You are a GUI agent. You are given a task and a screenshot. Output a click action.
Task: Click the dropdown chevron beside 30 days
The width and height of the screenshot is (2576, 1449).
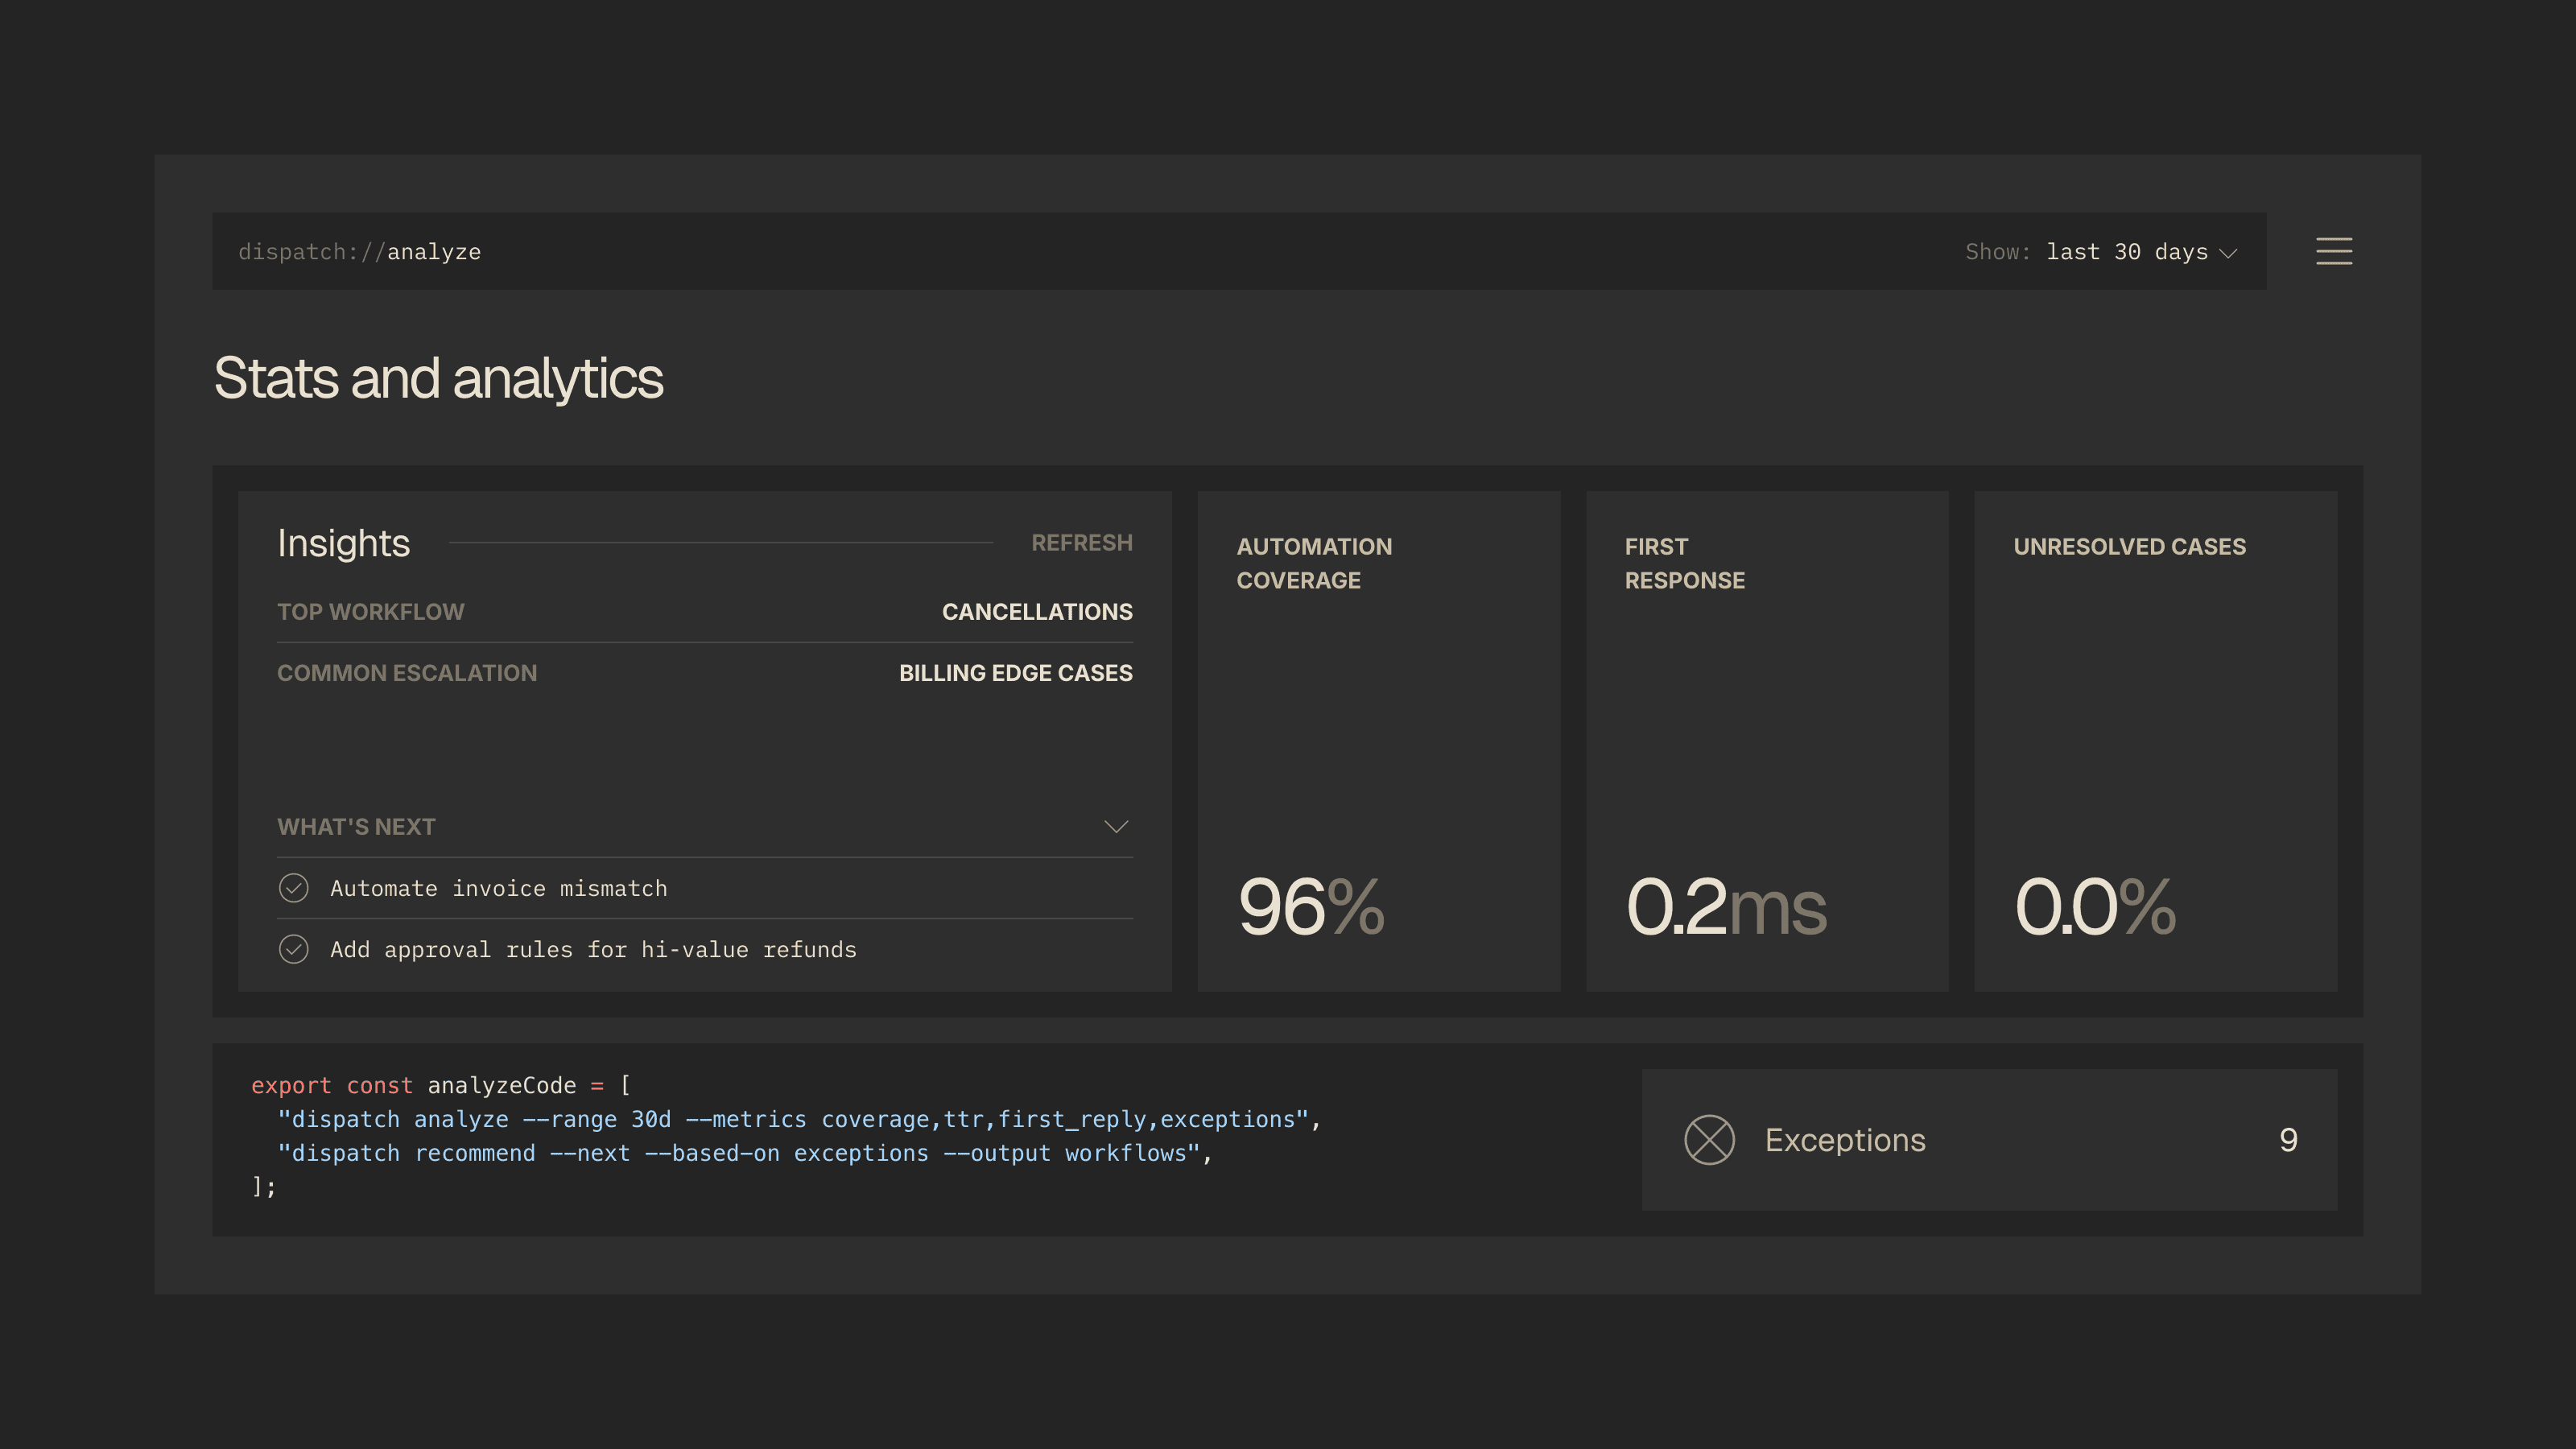(2228, 253)
